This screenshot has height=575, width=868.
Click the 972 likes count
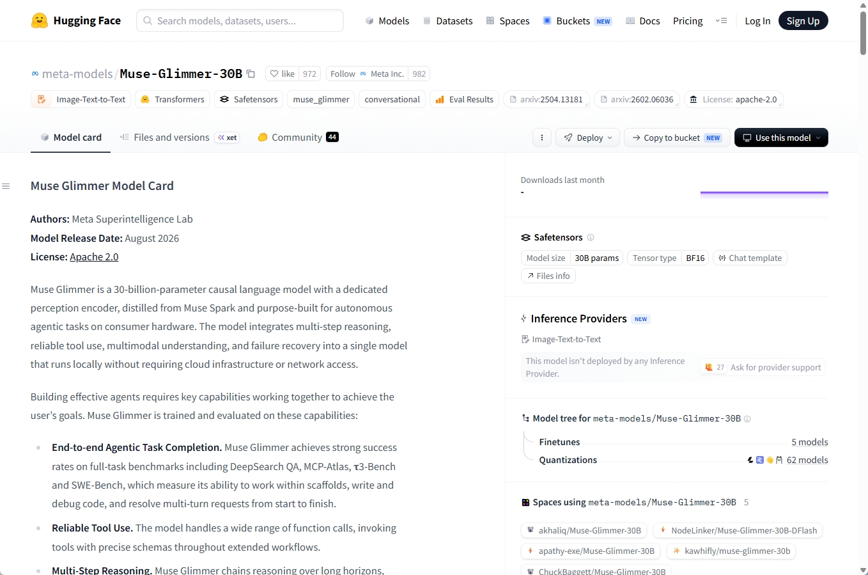pyautogui.click(x=310, y=74)
